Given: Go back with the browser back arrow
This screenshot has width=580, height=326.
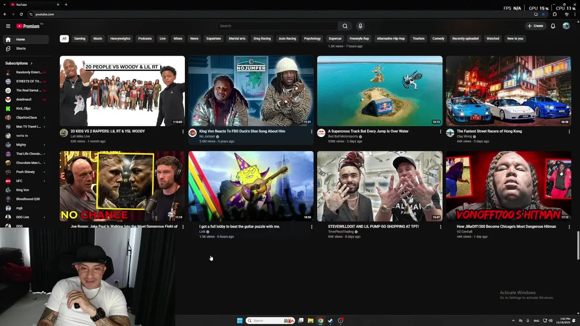Looking at the screenshot, I should tap(5, 14).
